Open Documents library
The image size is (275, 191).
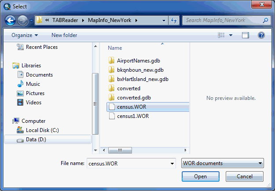(39, 75)
